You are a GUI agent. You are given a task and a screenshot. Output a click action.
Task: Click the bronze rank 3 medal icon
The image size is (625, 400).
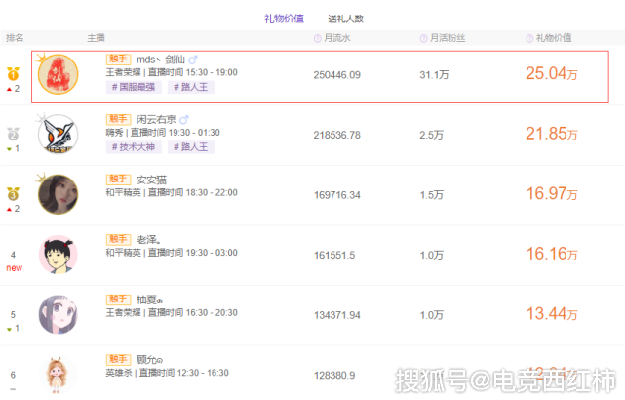13,194
